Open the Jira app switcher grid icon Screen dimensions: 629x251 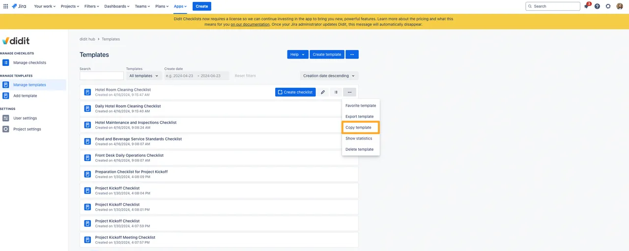point(6,6)
